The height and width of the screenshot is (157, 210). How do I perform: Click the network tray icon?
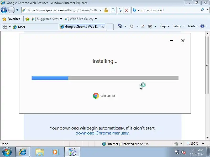pos(177,152)
